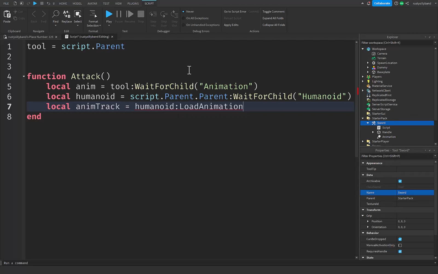
Task: Click the notifications bell icon
Action: 368,4
